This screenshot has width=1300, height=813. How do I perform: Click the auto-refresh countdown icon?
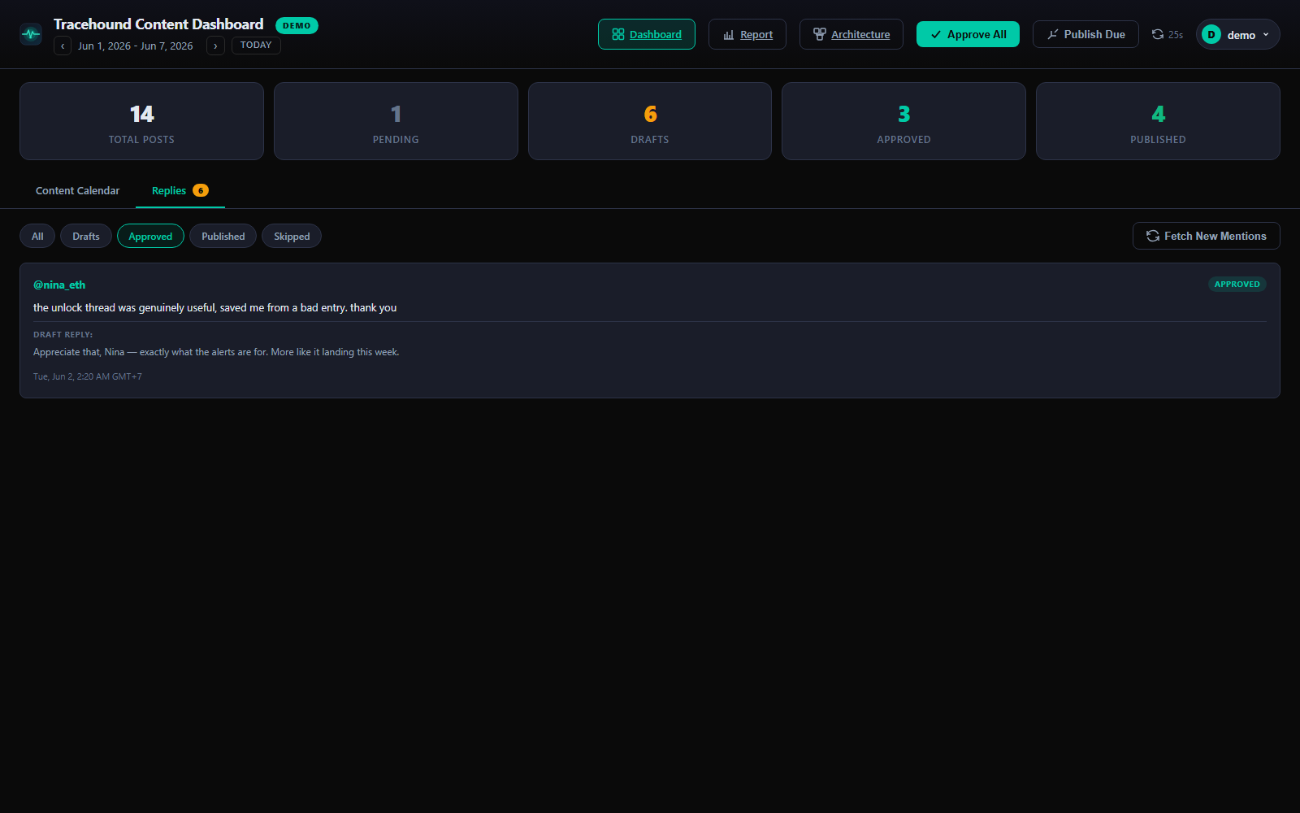coord(1158,34)
